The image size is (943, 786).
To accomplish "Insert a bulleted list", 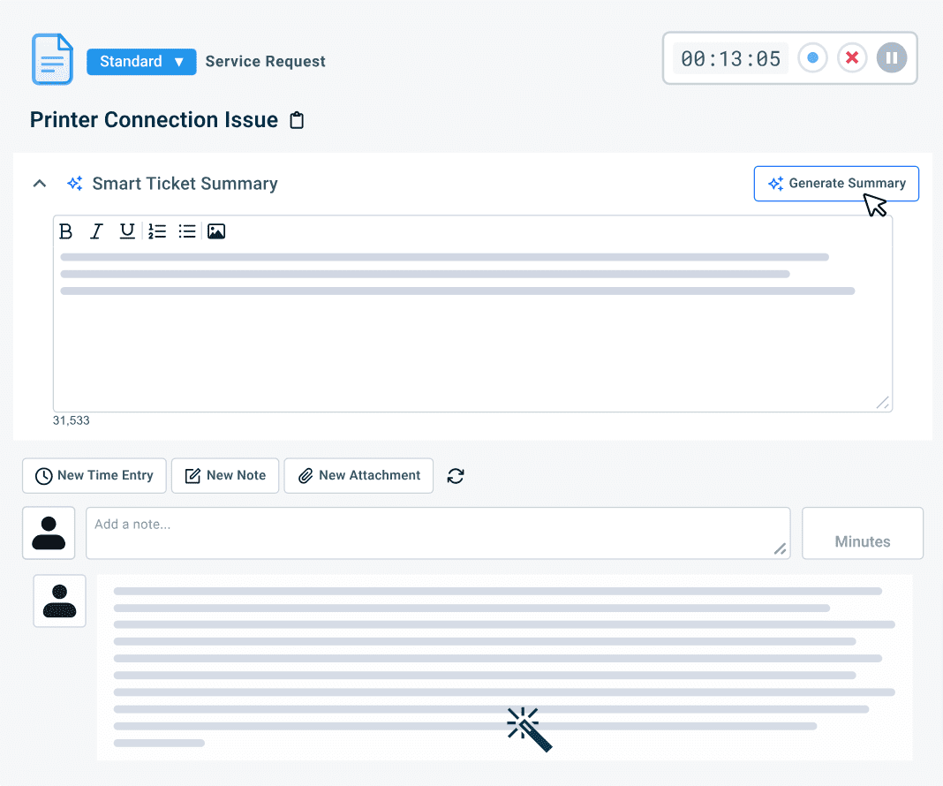I will coord(187,231).
